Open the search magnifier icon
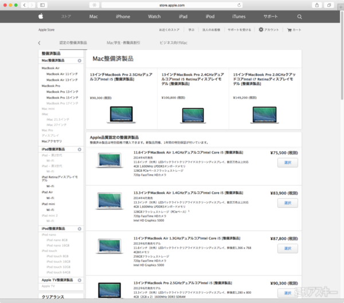Viewport: 344px width, 303px height. point(299,17)
